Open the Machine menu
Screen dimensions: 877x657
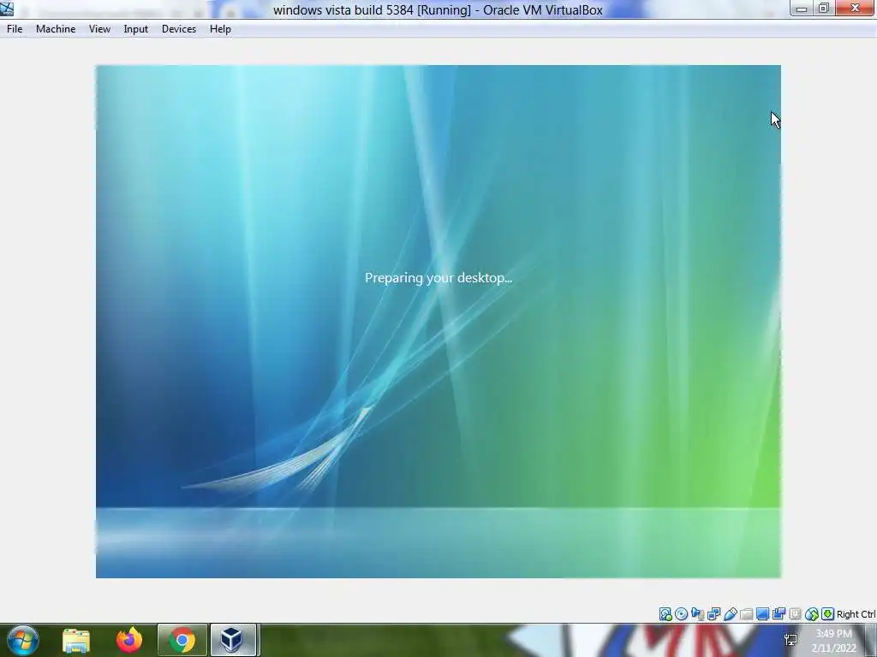click(x=56, y=29)
